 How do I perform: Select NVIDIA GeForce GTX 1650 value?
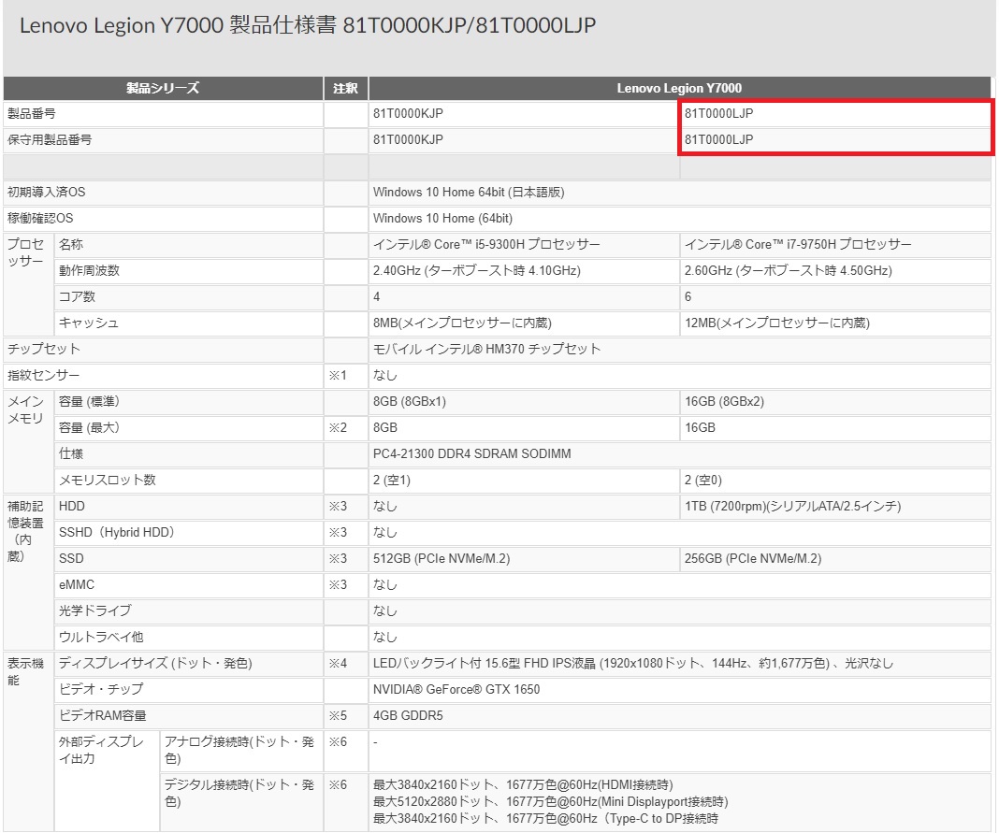pos(456,689)
